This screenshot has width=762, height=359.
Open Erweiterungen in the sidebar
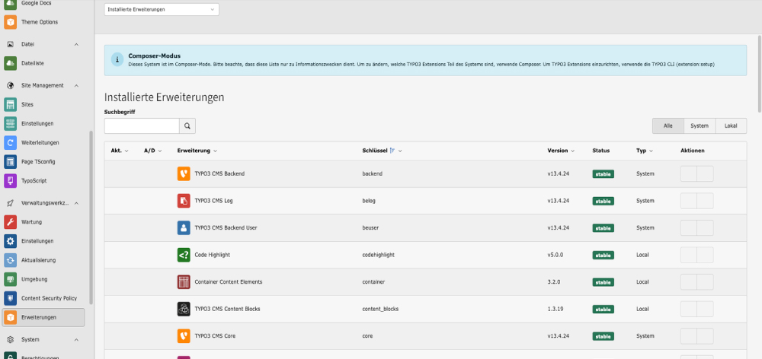(43, 318)
